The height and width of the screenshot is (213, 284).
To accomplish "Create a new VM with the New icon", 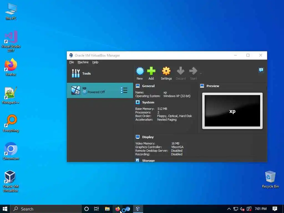I will (140, 73).
